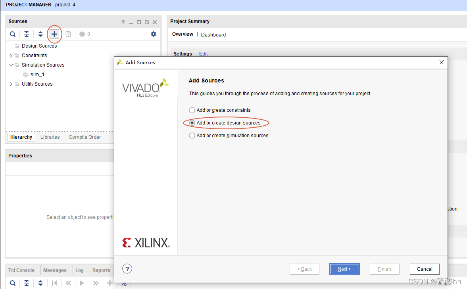This screenshot has width=467, height=289.
Task: Collapse all items in Sources panel
Action: (27, 34)
